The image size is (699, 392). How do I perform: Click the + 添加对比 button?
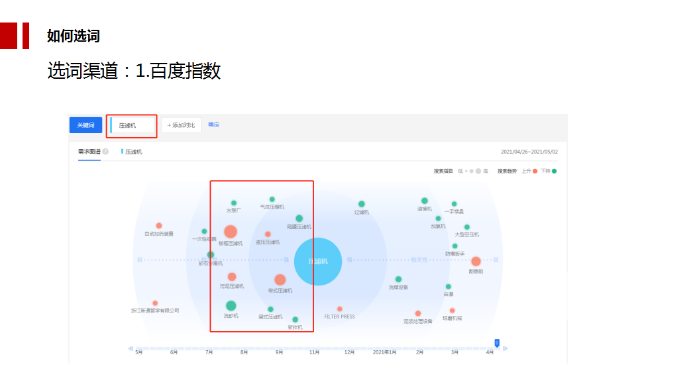[x=181, y=125]
